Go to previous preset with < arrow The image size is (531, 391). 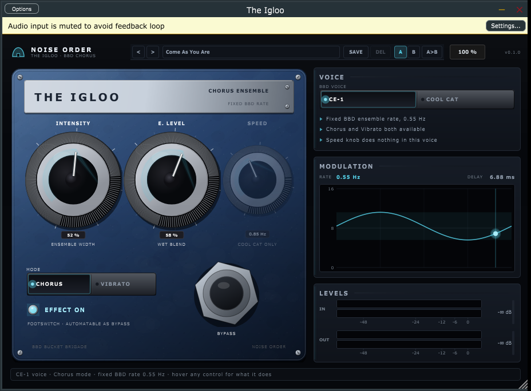click(138, 52)
